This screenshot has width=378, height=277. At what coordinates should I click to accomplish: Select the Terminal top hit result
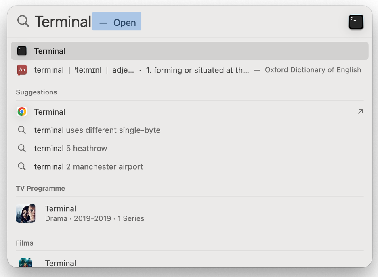(x=121, y=51)
